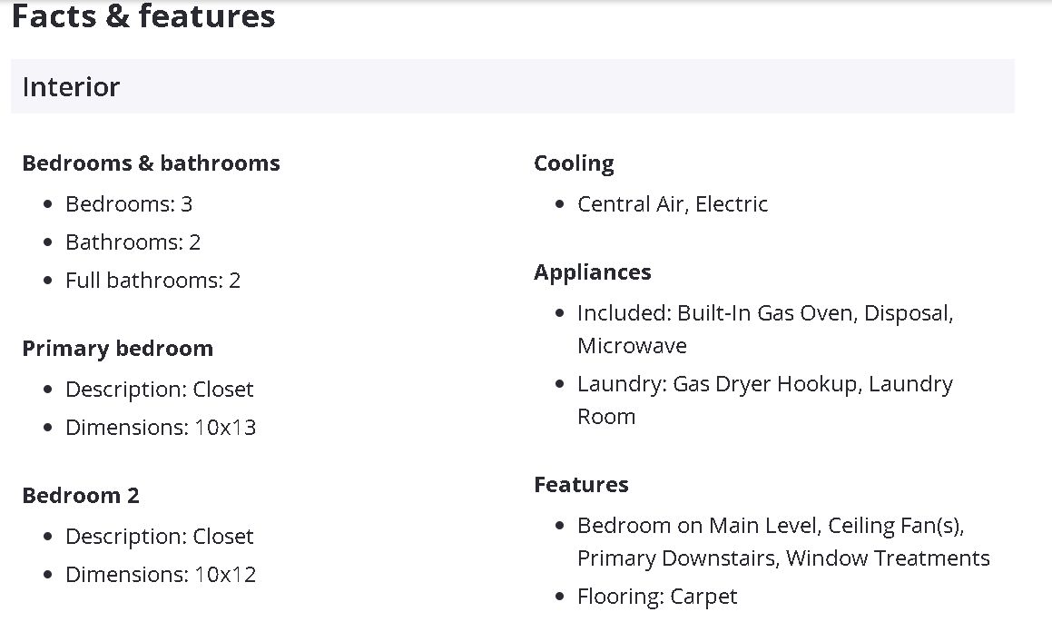Click Primary bedroom Dimensions: 10x13 text

point(161,428)
